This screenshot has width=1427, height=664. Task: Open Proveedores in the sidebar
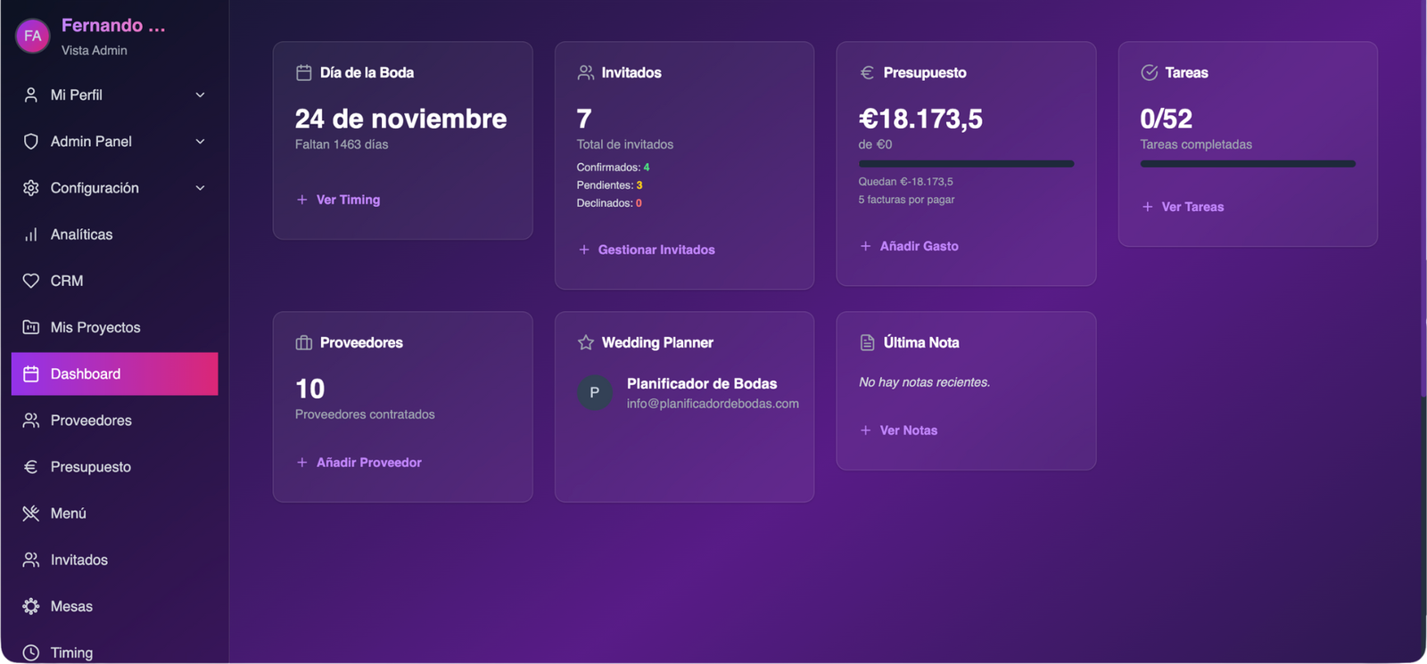pos(90,421)
